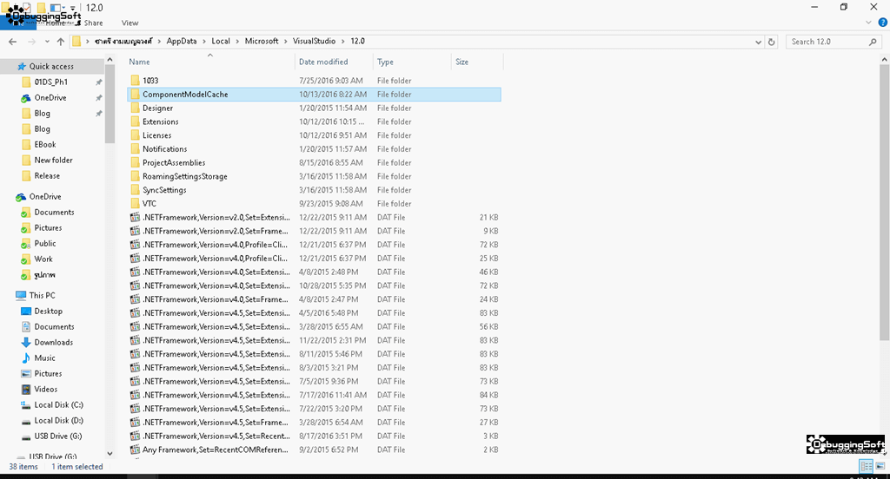Switch to Large icons view layout
The height and width of the screenshot is (479, 890).
click(880, 467)
